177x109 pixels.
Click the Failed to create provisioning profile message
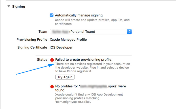[x=84, y=60]
